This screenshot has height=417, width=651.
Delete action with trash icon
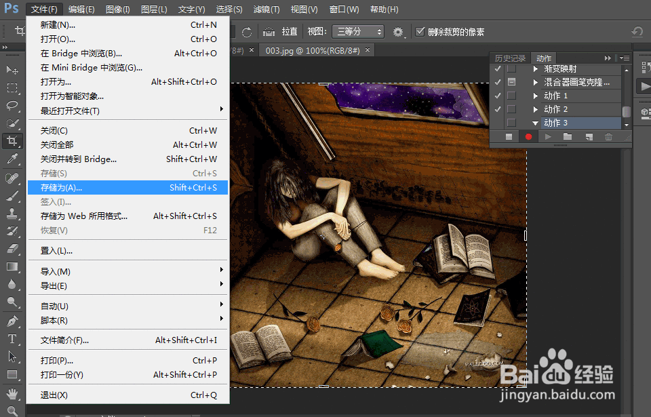click(608, 137)
